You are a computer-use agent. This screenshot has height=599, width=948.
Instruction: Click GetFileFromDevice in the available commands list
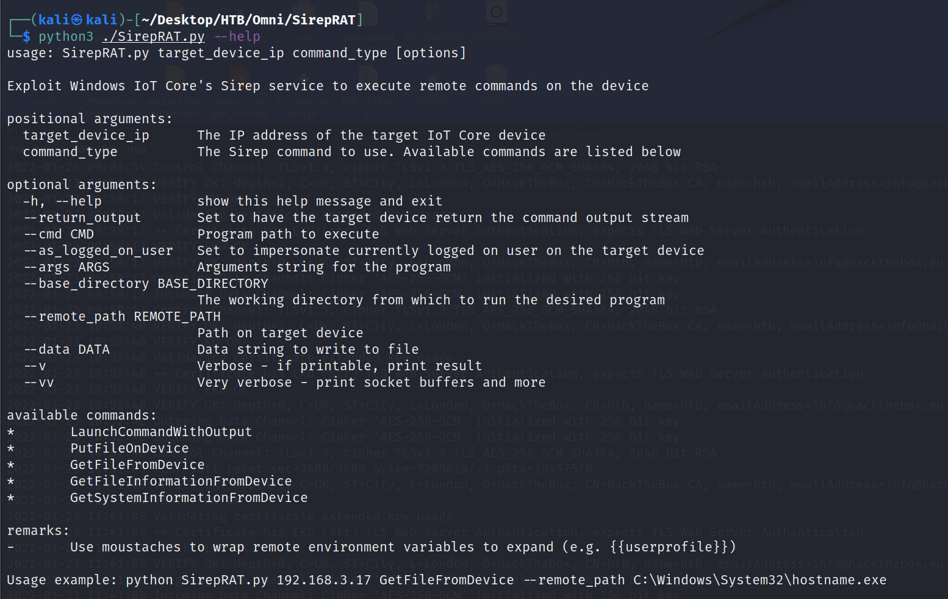pyautogui.click(x=137, y=465)
